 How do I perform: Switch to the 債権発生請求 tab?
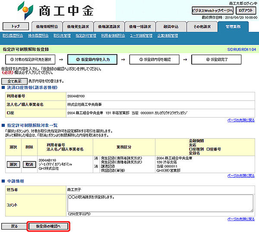(x=78, y=27)
